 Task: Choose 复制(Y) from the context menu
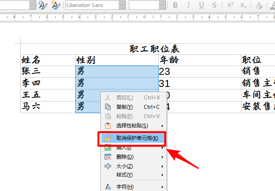(x=134, y=107)
